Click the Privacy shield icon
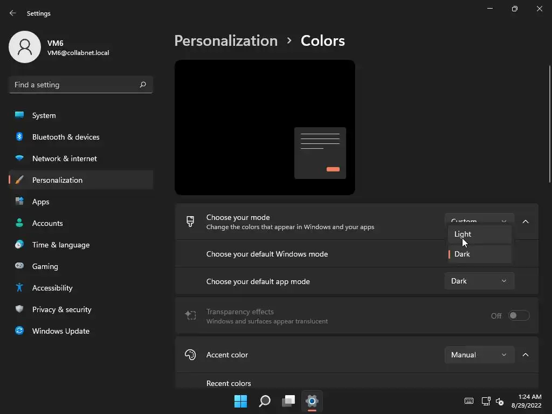 point(19,309)
